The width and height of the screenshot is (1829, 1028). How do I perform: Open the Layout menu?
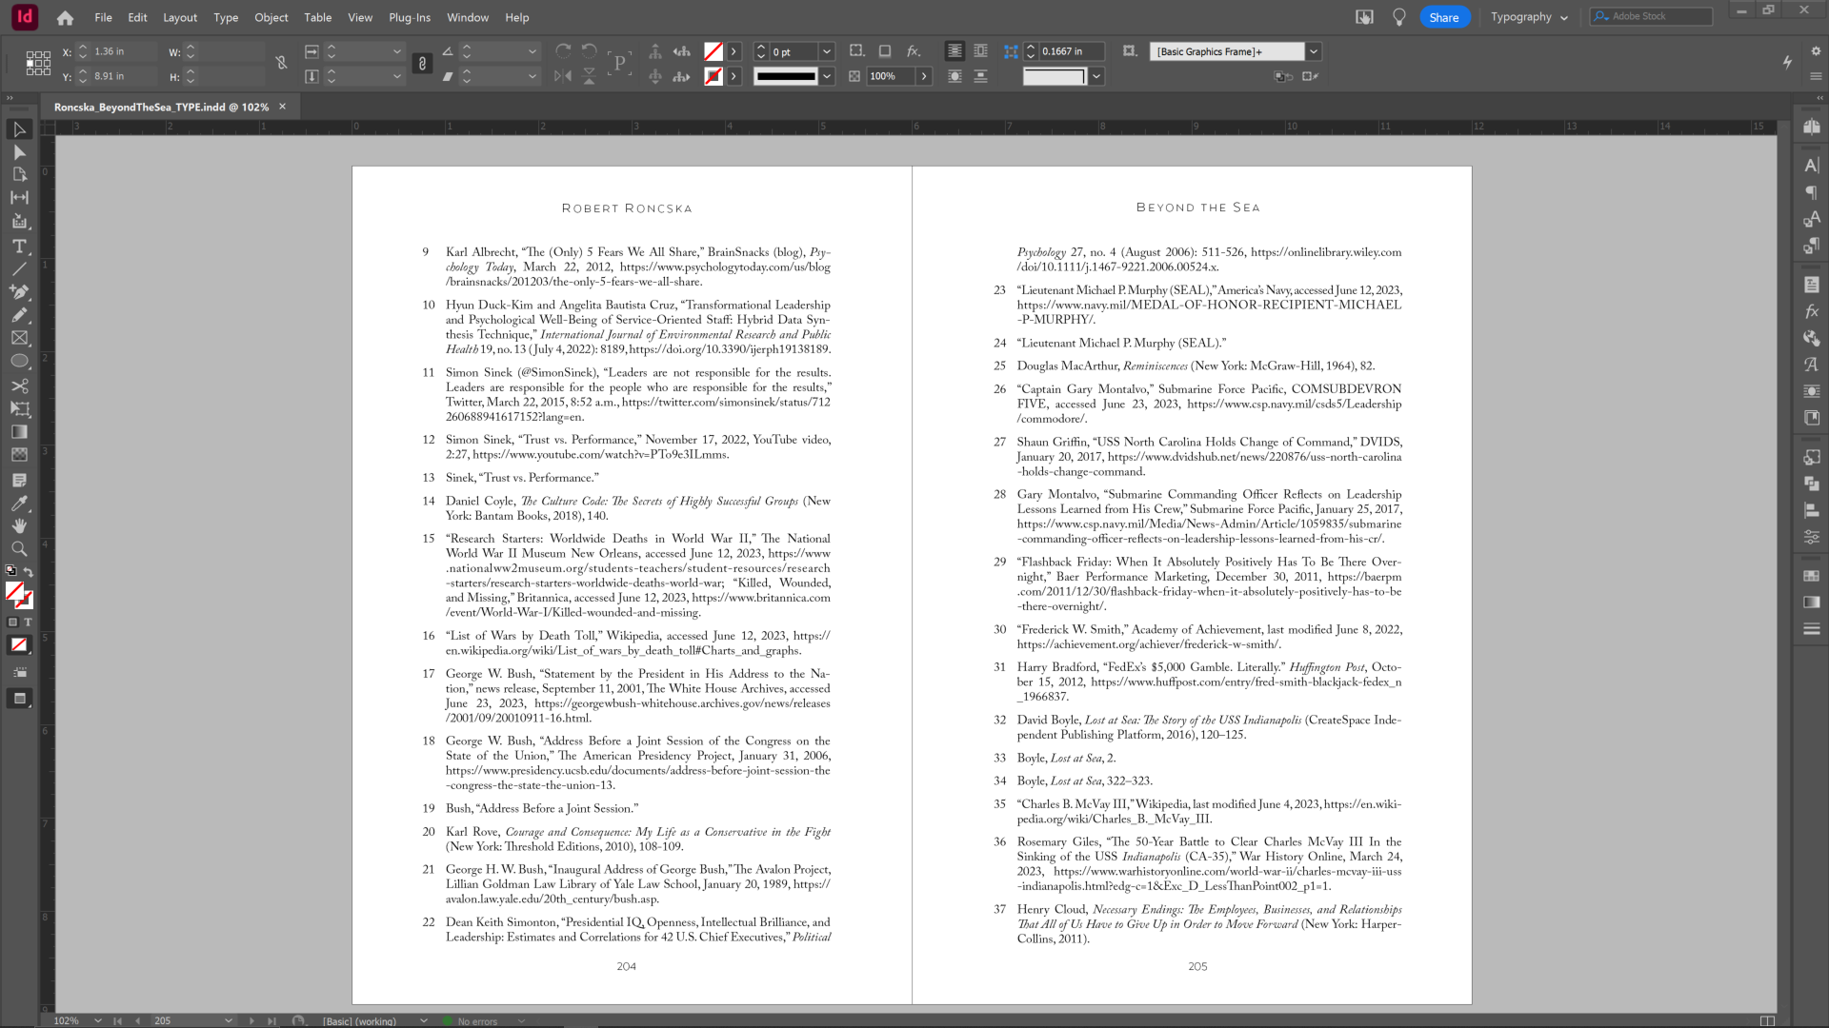(180, 17)
